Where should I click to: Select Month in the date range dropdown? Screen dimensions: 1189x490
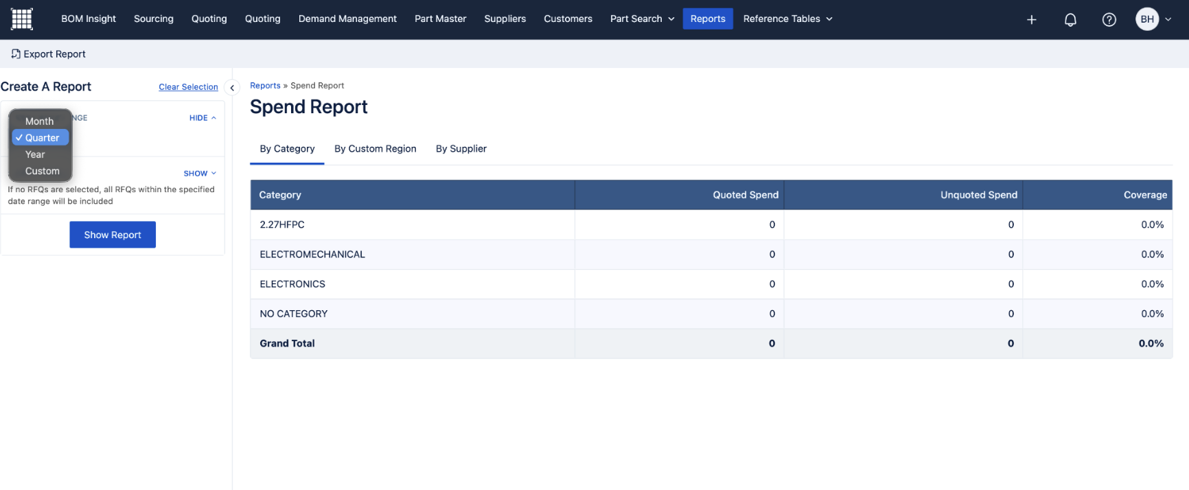point(39,121)
